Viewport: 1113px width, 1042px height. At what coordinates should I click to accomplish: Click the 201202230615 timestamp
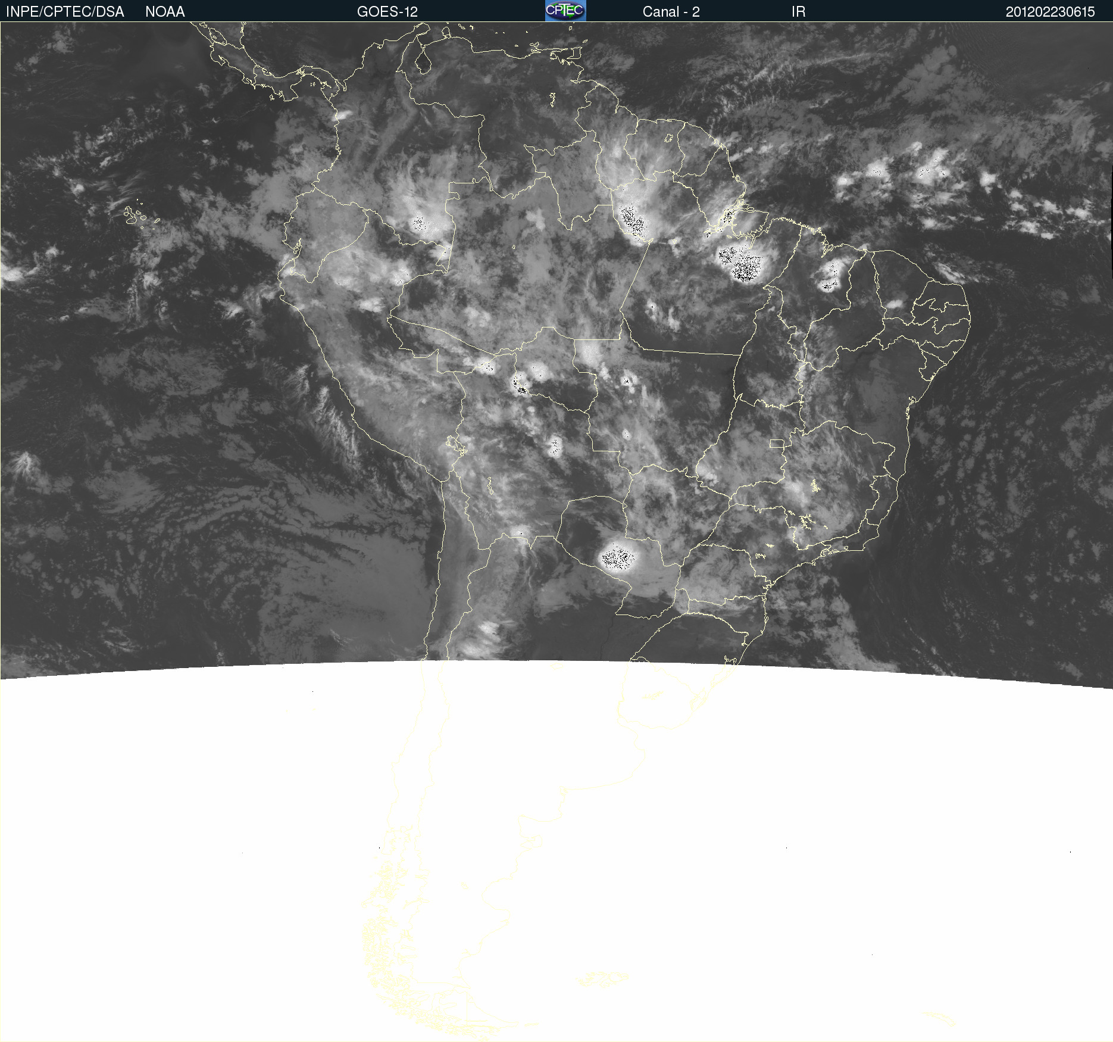tap(1050, 12)
